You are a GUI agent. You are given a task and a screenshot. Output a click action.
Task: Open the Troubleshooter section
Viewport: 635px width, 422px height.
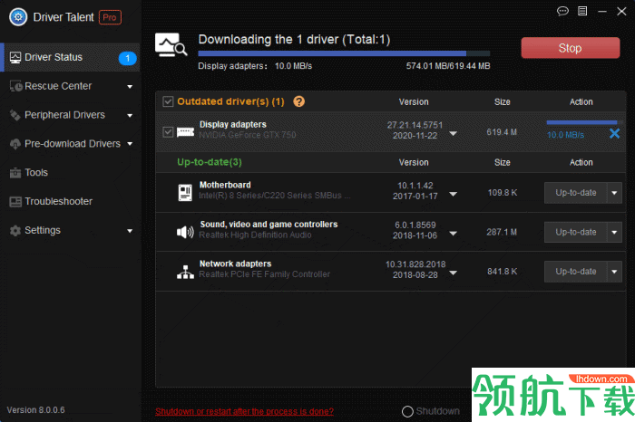coord(71,201)
